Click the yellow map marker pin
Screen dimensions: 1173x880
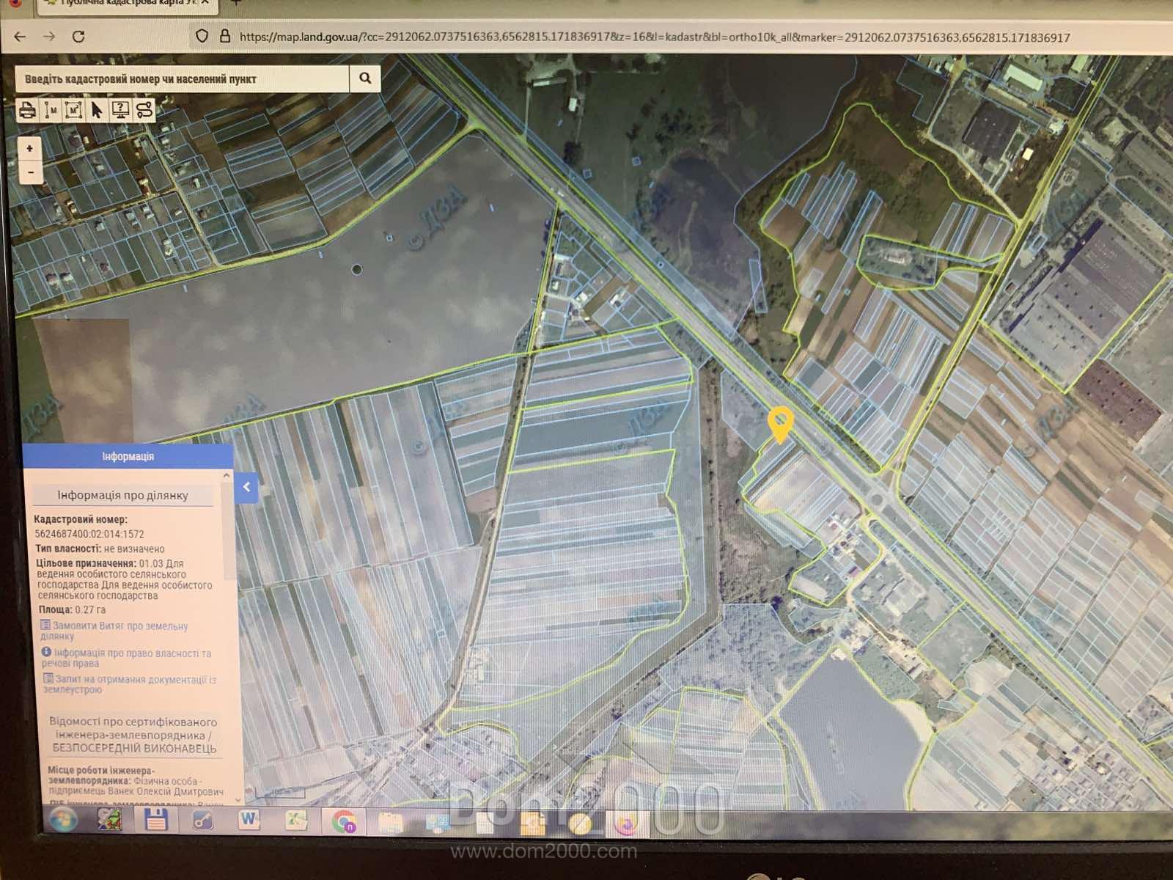[x=780, y=425]
